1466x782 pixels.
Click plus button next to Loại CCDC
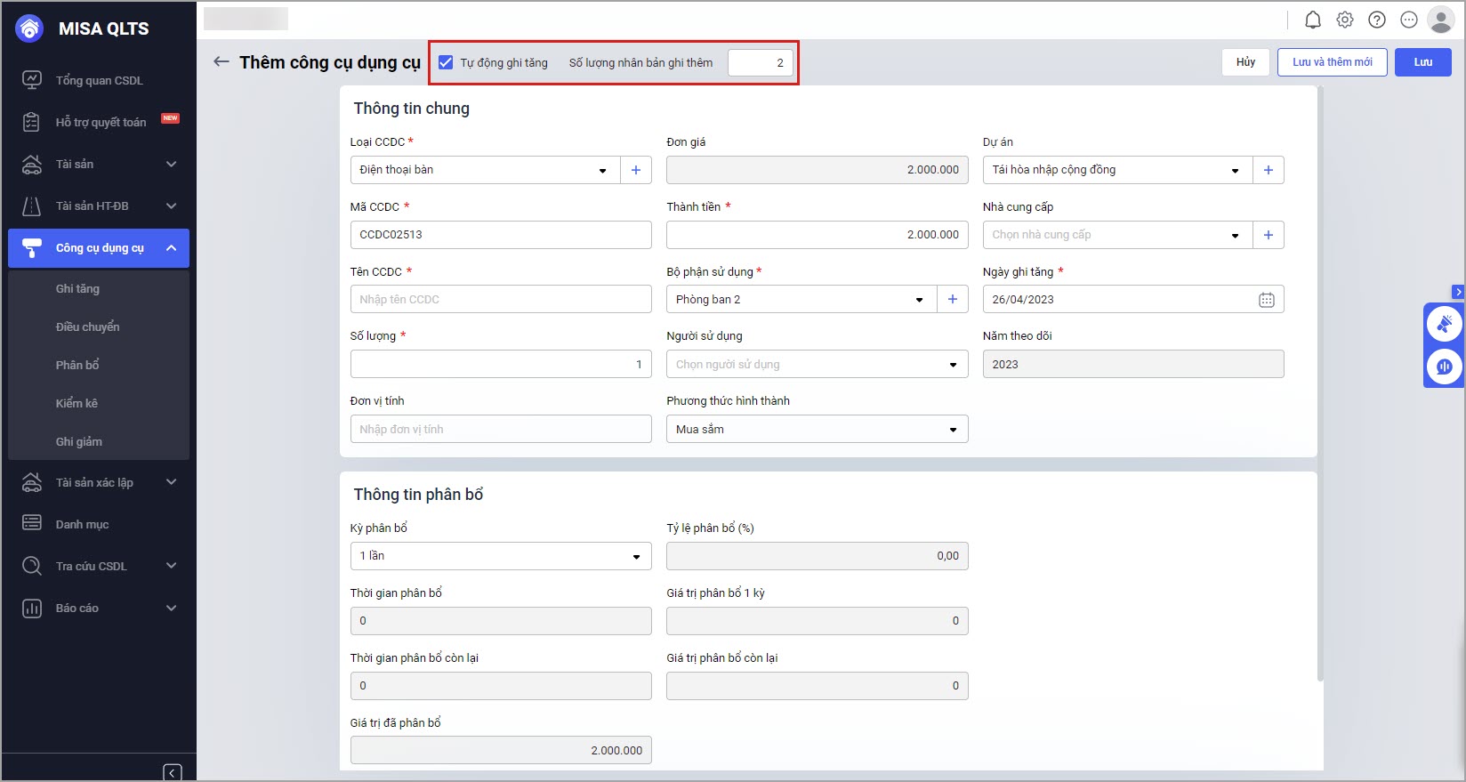[635, 170]
